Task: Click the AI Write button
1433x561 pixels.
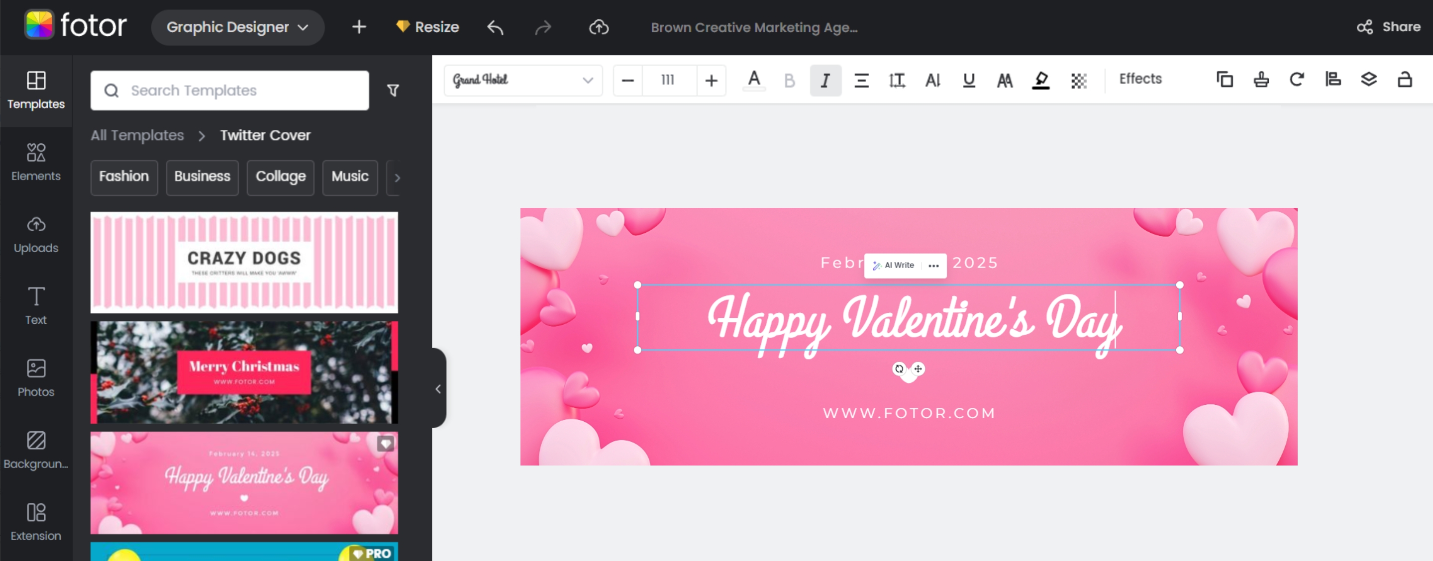Action: (894, 265)
